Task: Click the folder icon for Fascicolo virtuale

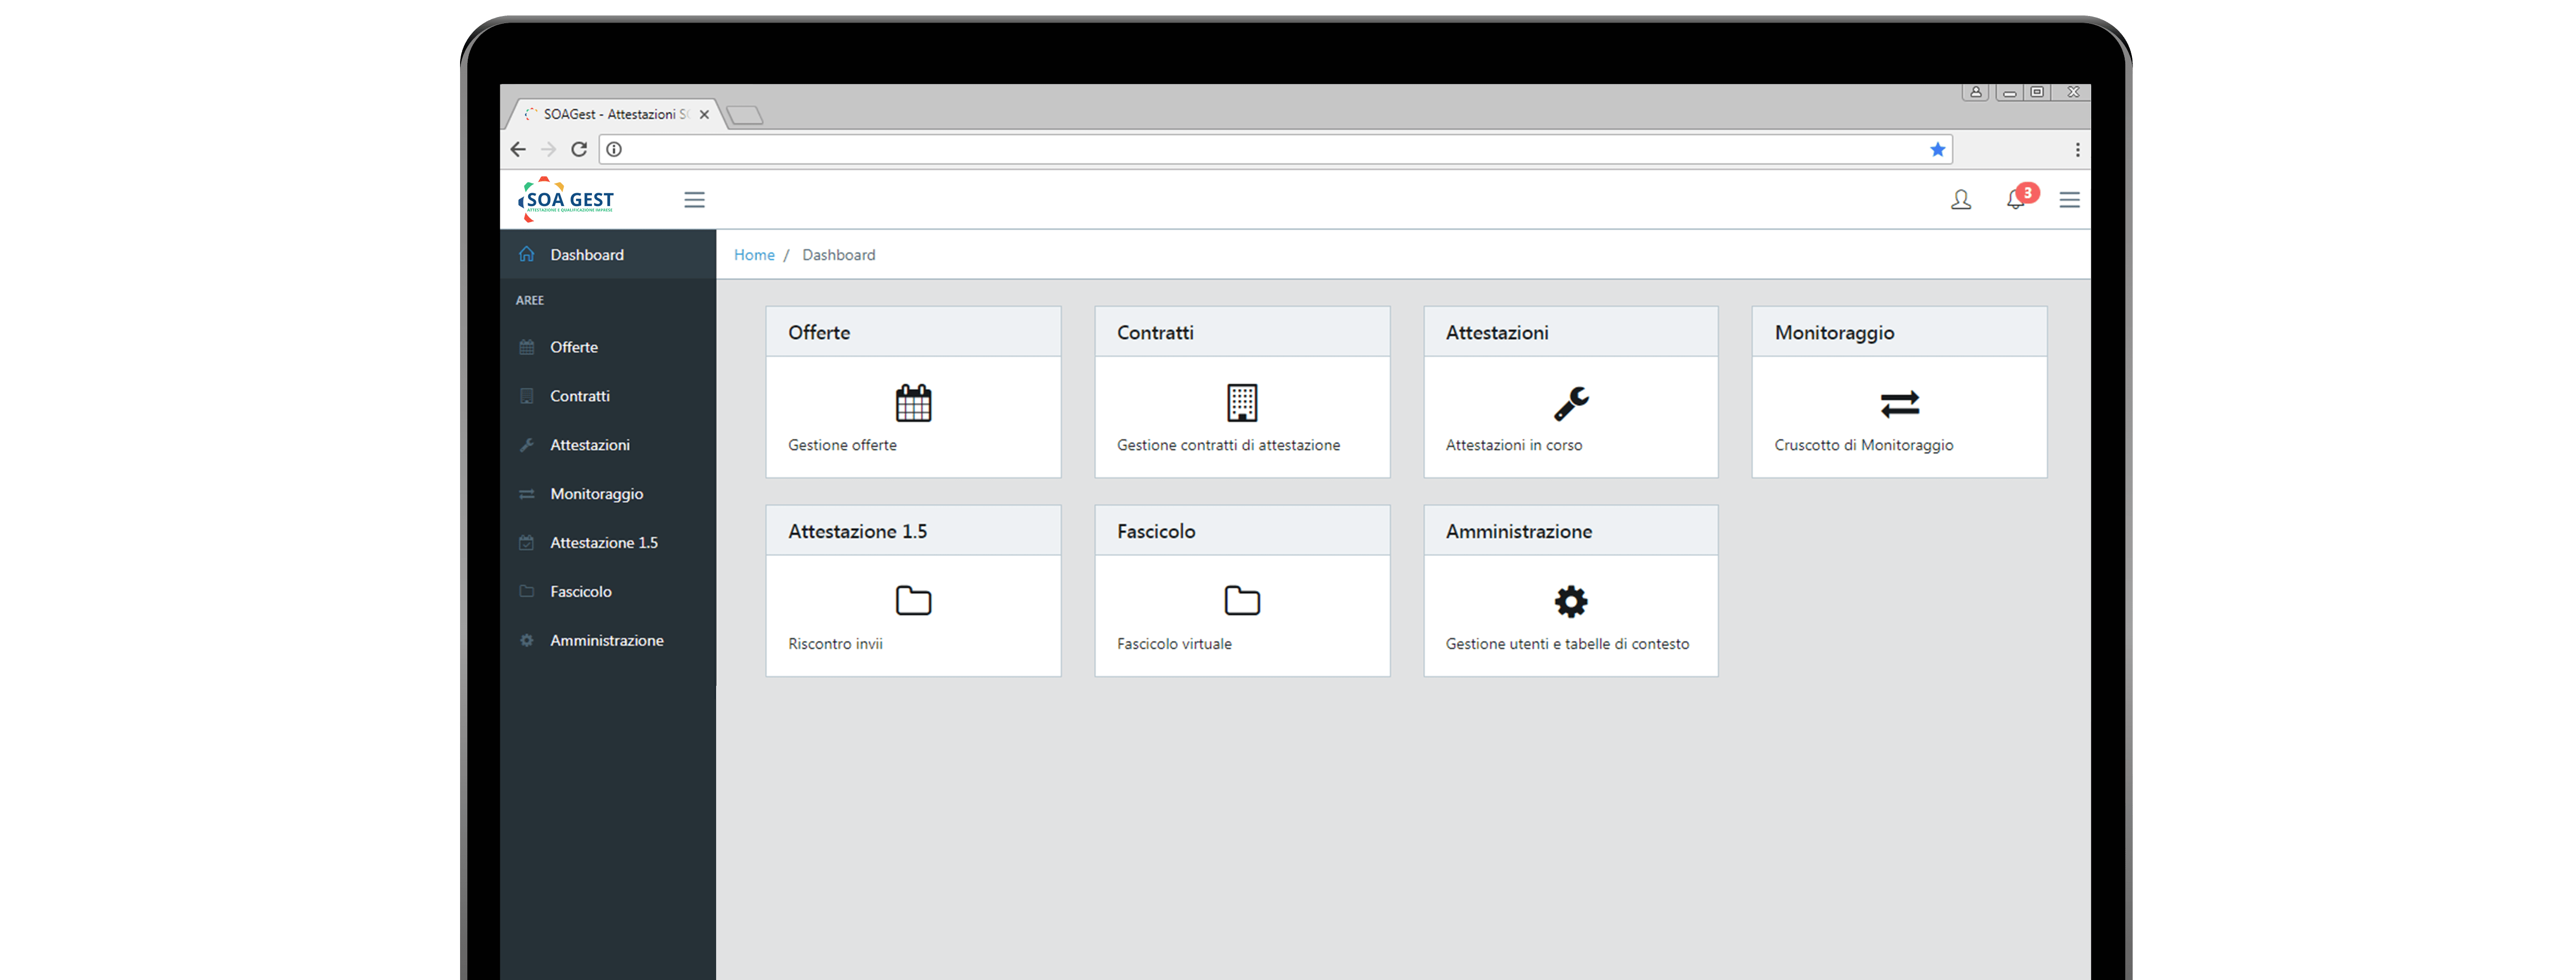Action: click(x=1241, y=601)
